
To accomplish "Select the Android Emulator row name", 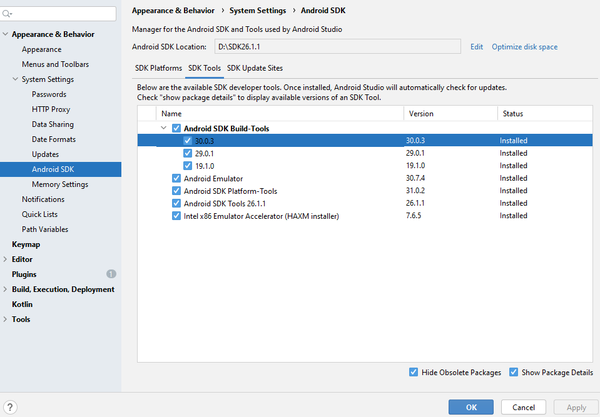I will (213, 179).
